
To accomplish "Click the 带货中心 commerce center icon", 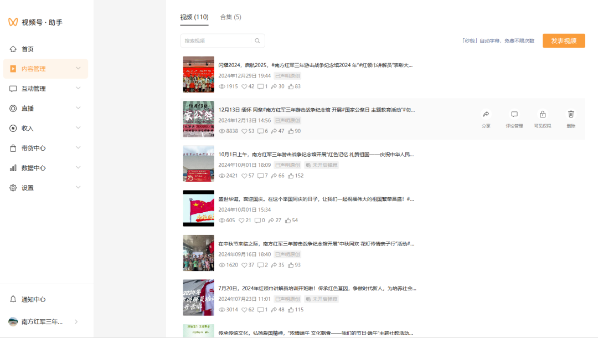I will coord(13,148).
